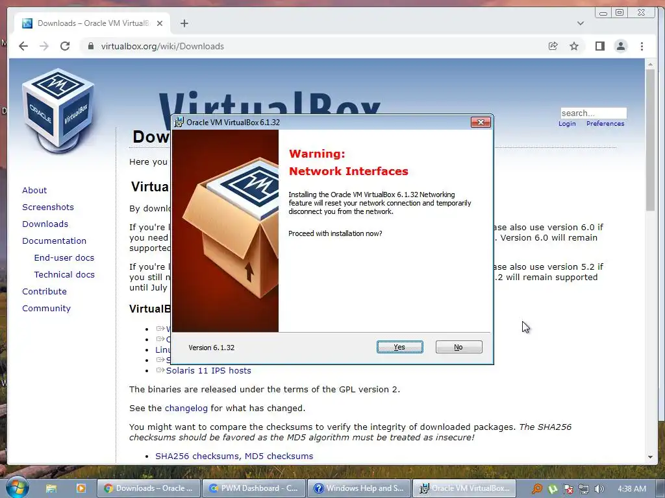The image size is (665, 498).
Task: Click the site lock icon in address bar
Action: coord(90,46)
